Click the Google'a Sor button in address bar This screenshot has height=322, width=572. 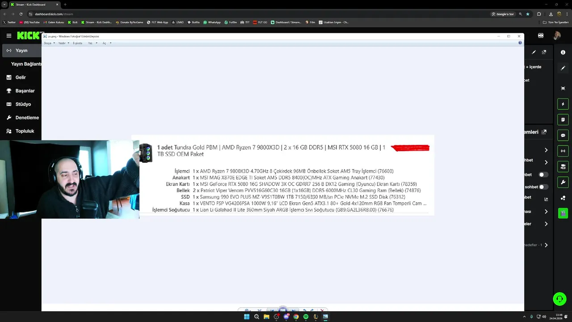pyautogui.click(x=503, y=14)
